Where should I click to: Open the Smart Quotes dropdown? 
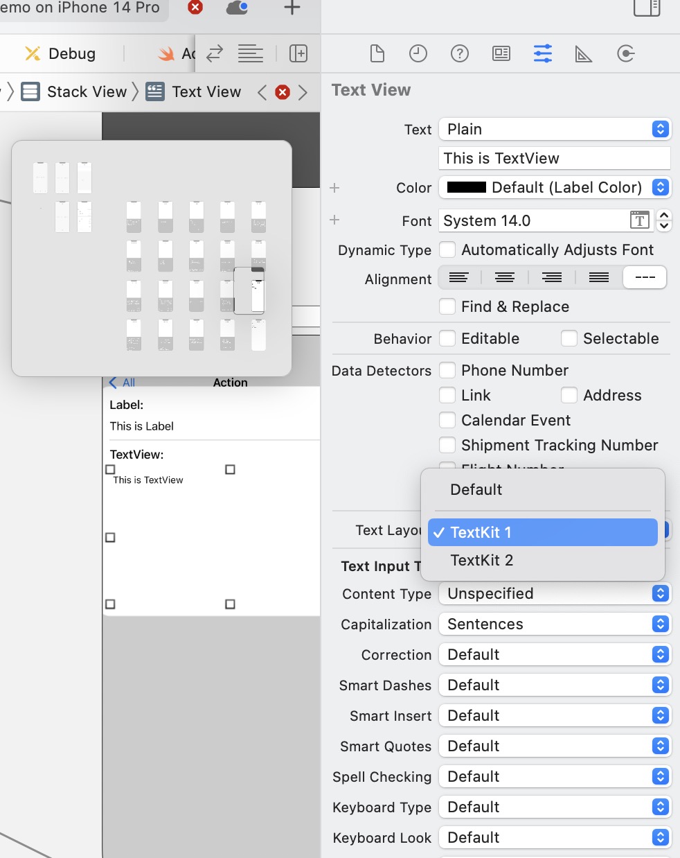555,746
